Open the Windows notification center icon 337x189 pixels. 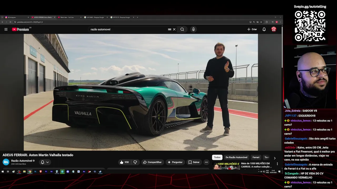click(279, 171)
